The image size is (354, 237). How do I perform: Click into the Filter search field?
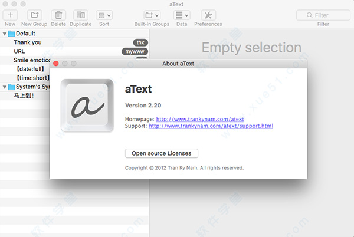(323, 15)
